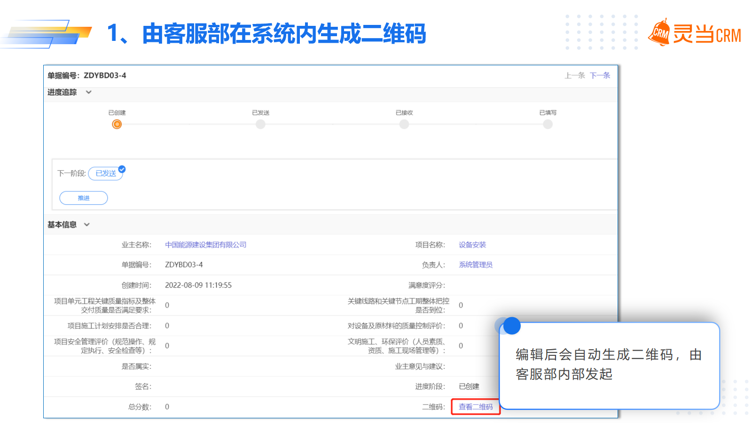
Task: Collapse the 基本信息 section chevron
Action: (x=87, y=225)
